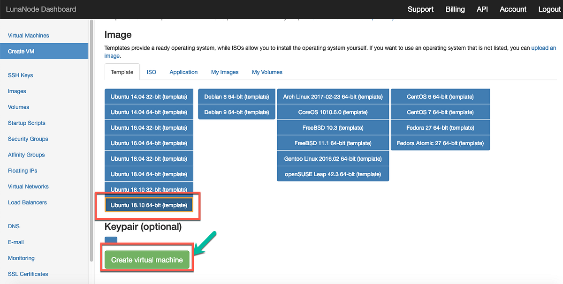Switch to the ISO tab

pyautogui.click(x=152, y=72)
